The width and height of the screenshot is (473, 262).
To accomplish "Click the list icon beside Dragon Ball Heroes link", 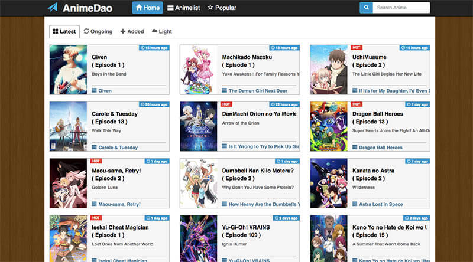I will pos(355,148).
